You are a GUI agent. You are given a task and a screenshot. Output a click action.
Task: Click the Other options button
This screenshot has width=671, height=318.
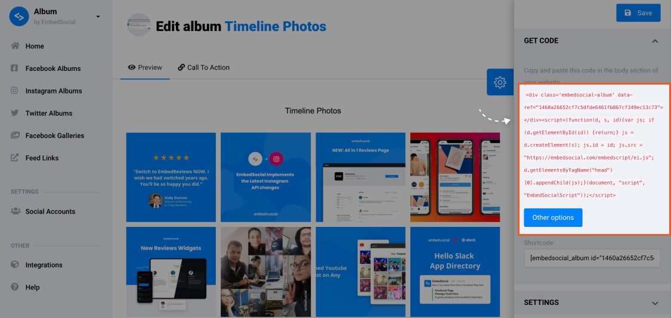[553, 217]
